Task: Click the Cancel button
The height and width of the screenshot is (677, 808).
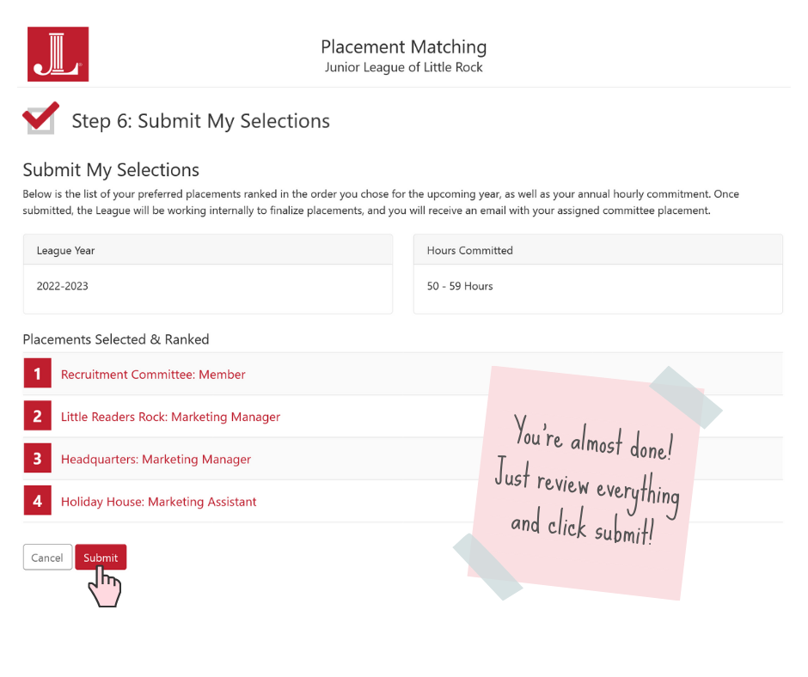Action: point(47,557)
